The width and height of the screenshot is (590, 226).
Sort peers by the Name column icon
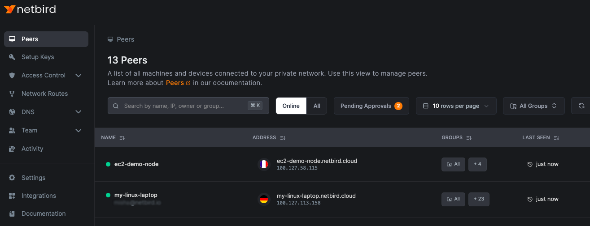[122, 138]
